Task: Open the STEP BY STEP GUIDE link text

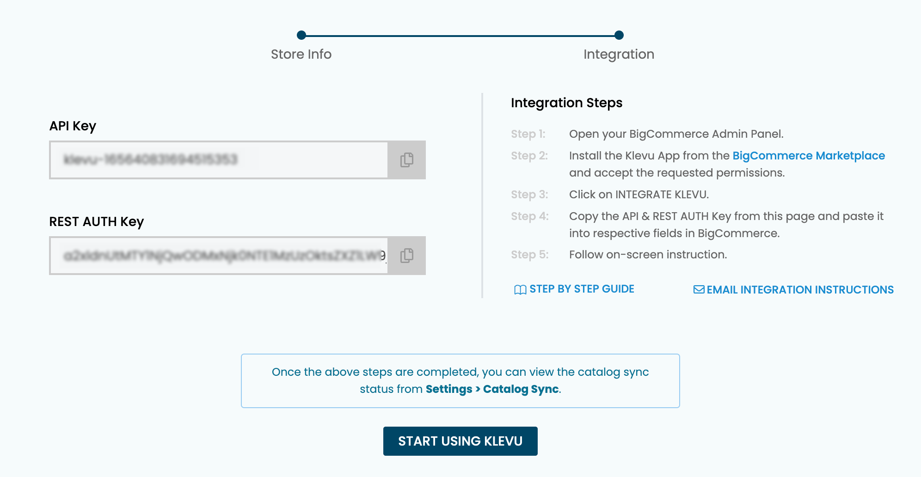Action: pyautogui.click(x=582, y=289)
